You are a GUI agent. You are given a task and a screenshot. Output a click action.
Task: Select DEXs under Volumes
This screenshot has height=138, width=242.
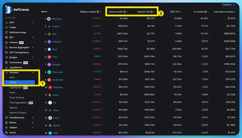pyautogui.click(x=12, y=78)
